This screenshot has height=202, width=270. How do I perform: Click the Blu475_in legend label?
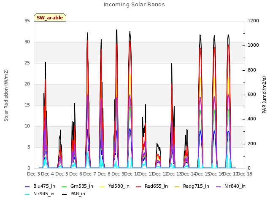point(44,186)
